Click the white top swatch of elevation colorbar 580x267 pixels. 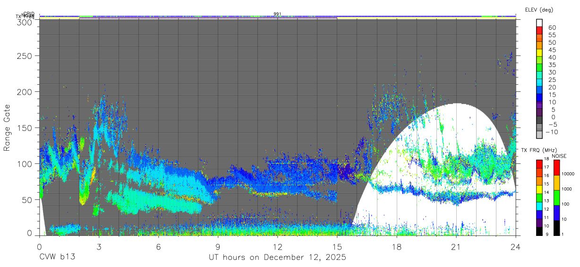tap(539, 23)
